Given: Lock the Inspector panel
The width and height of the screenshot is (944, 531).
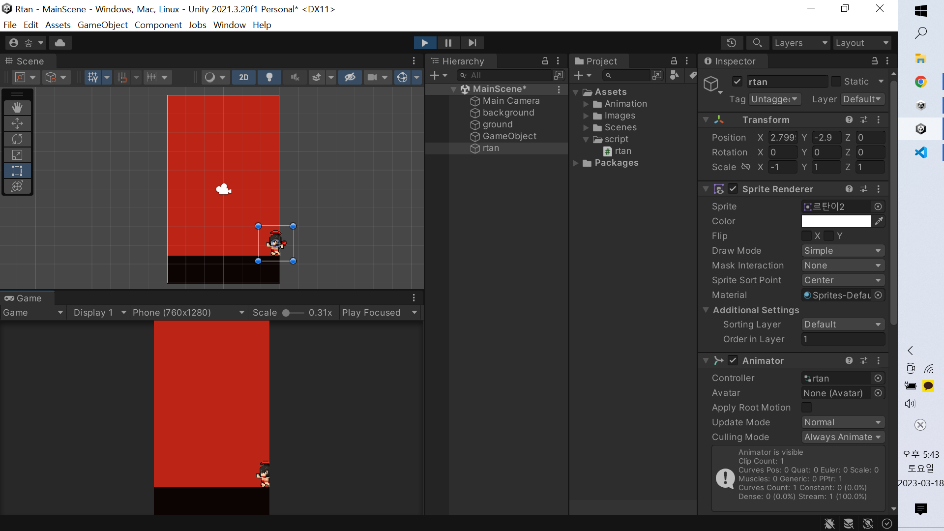Looking at the screenshot, I should coord(875,61).
